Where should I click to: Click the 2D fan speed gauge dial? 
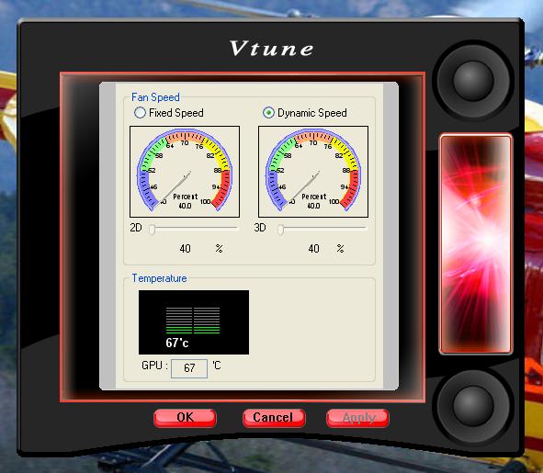point(185,172)
